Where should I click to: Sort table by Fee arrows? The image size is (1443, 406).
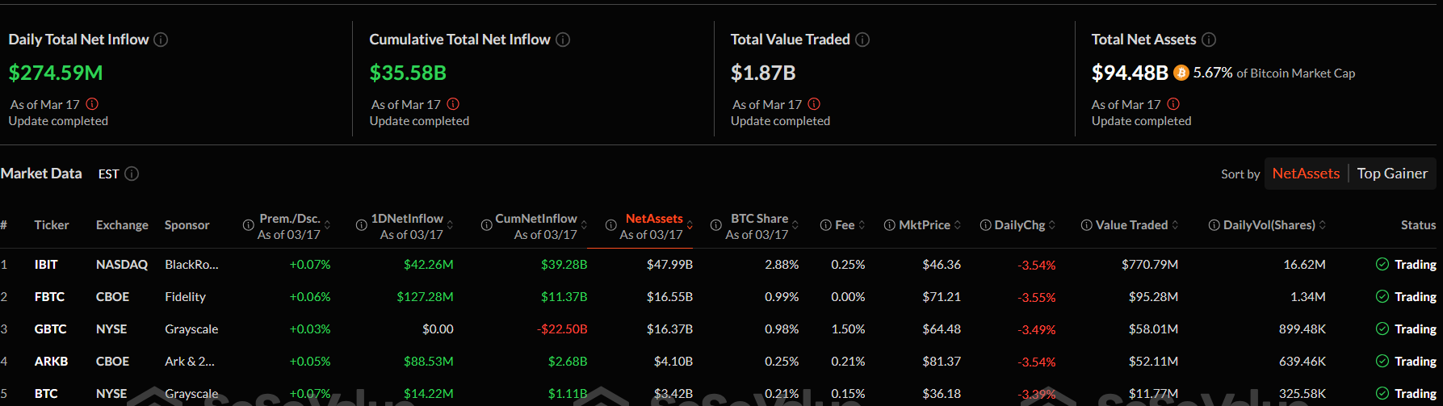click(x=862, y=225)
